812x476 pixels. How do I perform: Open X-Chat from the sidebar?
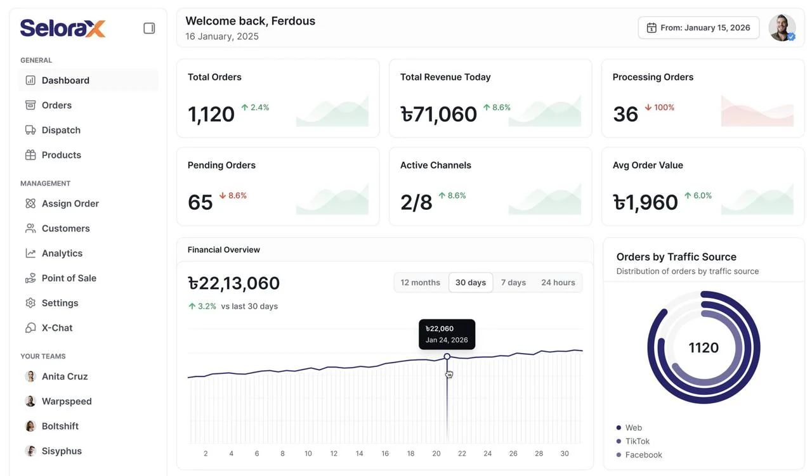point(88,328)
